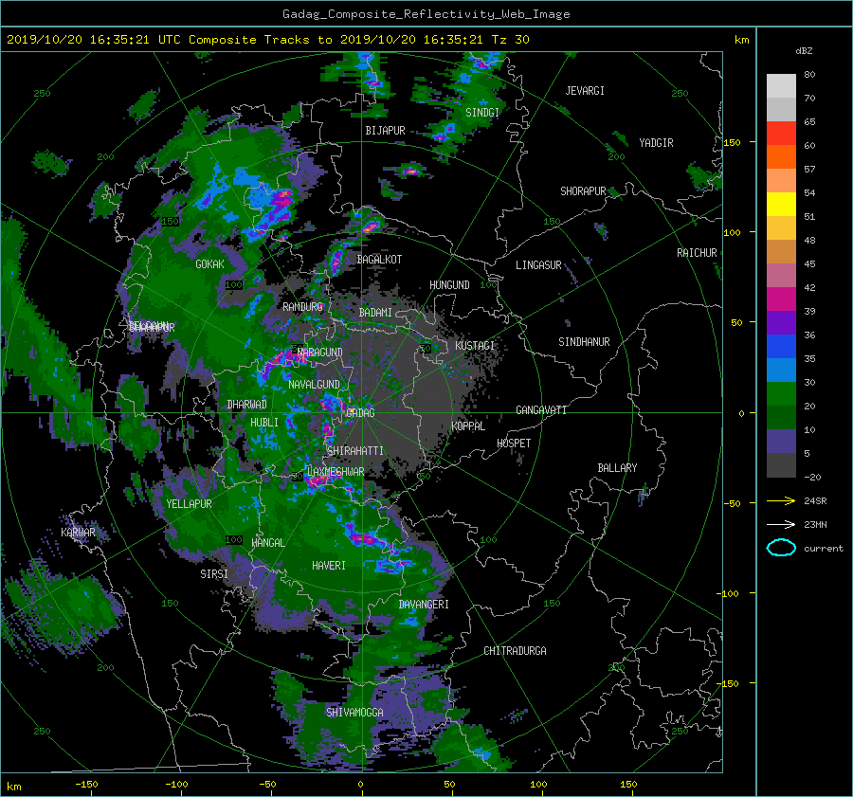Click the BIJAPUR city label
This screenshot has width=853, height=797.
[x=385, y=131]
